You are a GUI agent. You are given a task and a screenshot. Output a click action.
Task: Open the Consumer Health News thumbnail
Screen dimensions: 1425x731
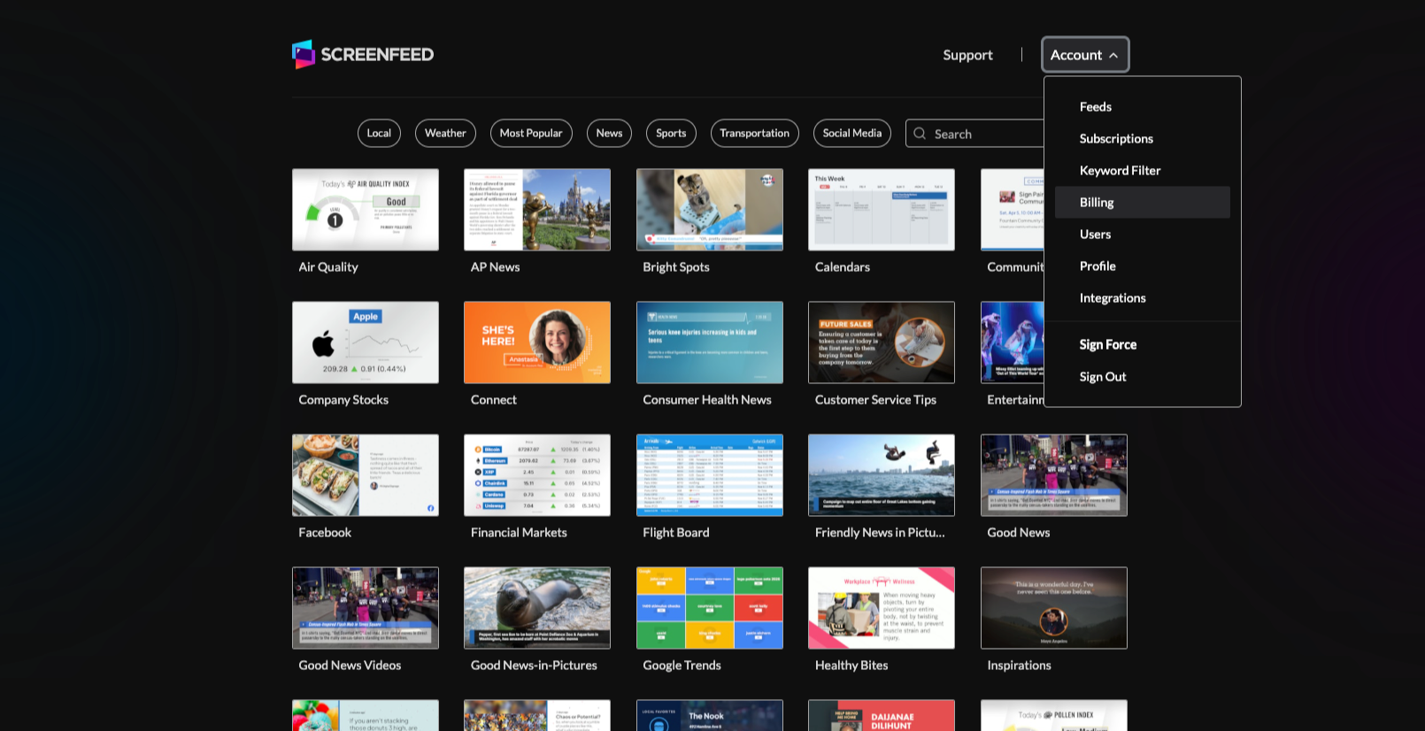coord(710,342)
